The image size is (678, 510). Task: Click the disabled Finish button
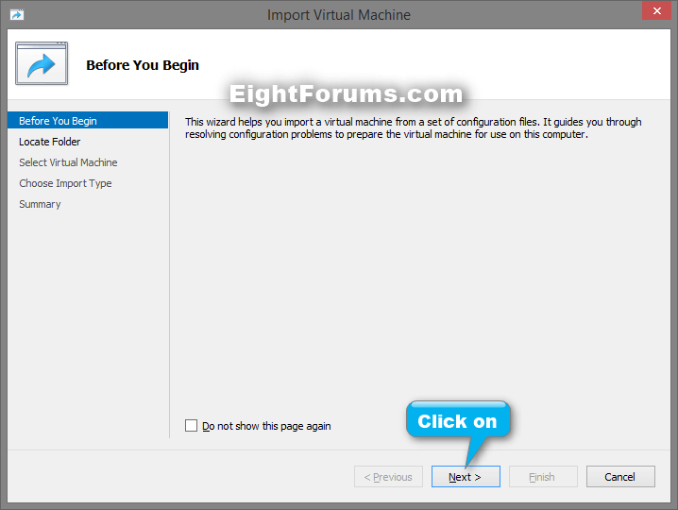coord(543,477)
